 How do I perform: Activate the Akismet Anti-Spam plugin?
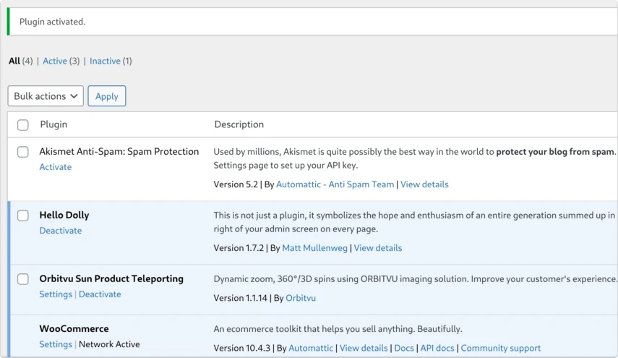pyautogui.click(x=55, y=167)
